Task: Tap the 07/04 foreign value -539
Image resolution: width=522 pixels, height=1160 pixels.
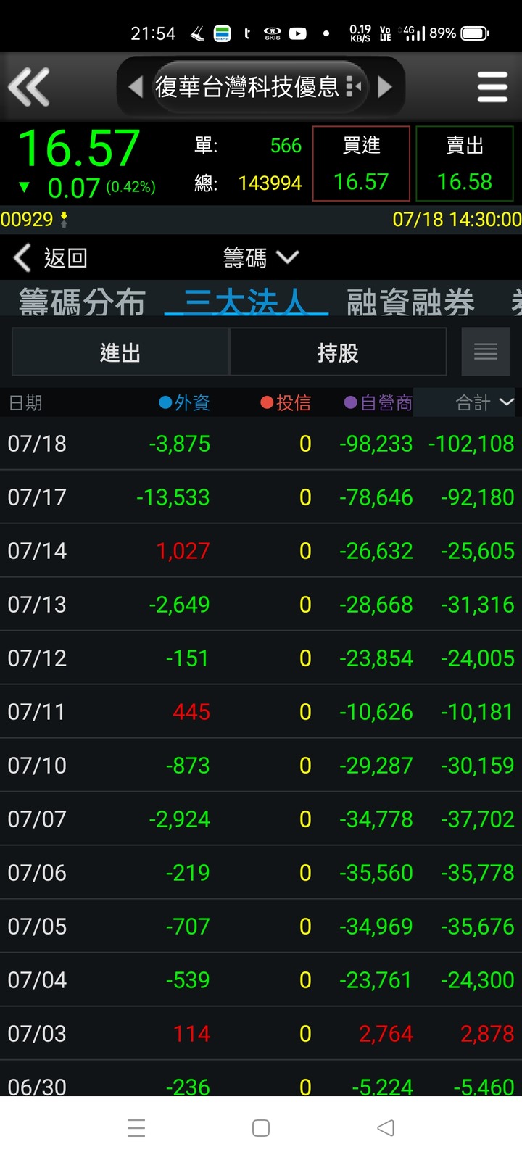Action: point(188,980)
